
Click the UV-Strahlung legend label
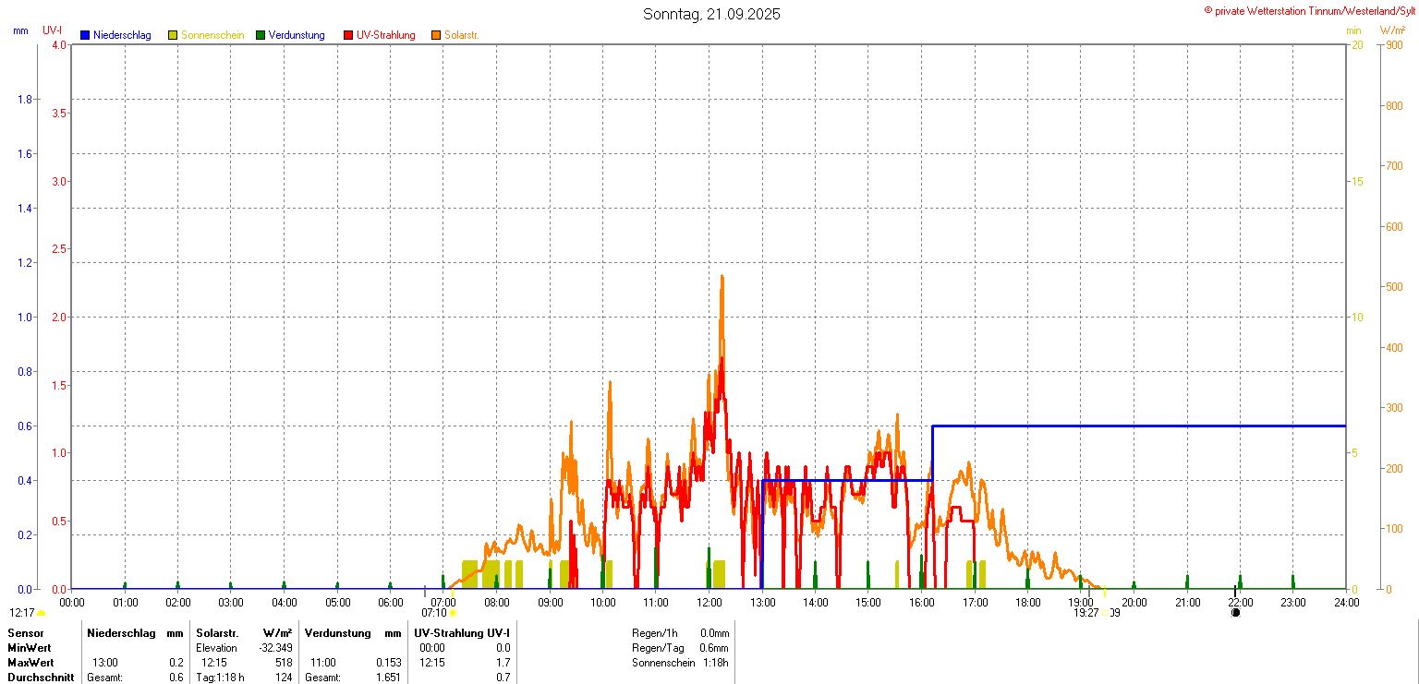pos(386,35)
